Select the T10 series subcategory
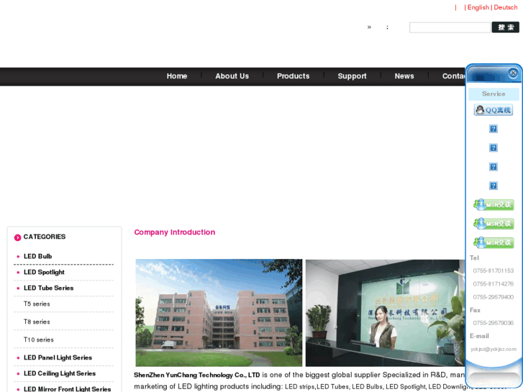523x392 pixels. click(38, 339)
